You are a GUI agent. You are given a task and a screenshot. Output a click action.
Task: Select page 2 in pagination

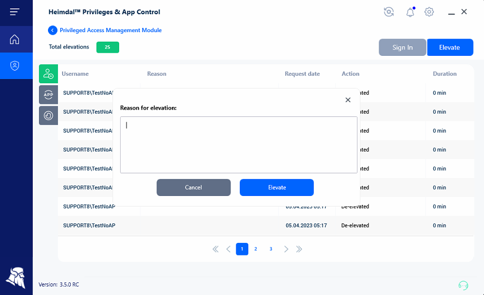[x=256, y=249]
